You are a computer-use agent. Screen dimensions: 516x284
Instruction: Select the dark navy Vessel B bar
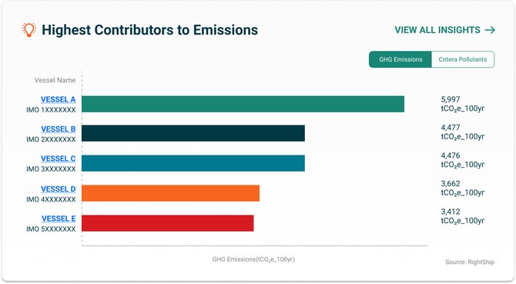click(193, 133)
